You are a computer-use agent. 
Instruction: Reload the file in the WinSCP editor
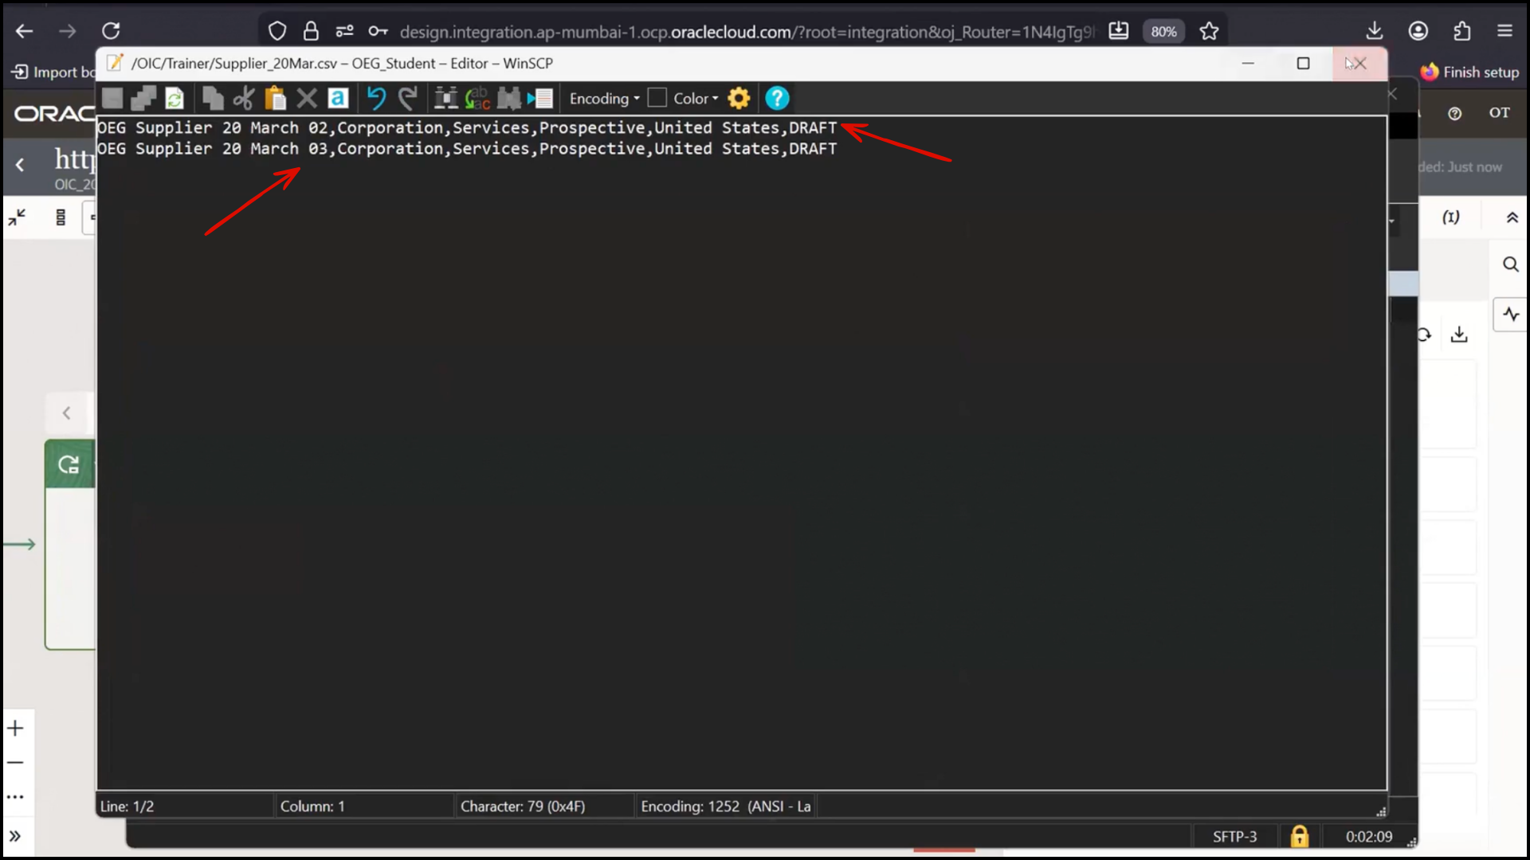coord(175,98)
